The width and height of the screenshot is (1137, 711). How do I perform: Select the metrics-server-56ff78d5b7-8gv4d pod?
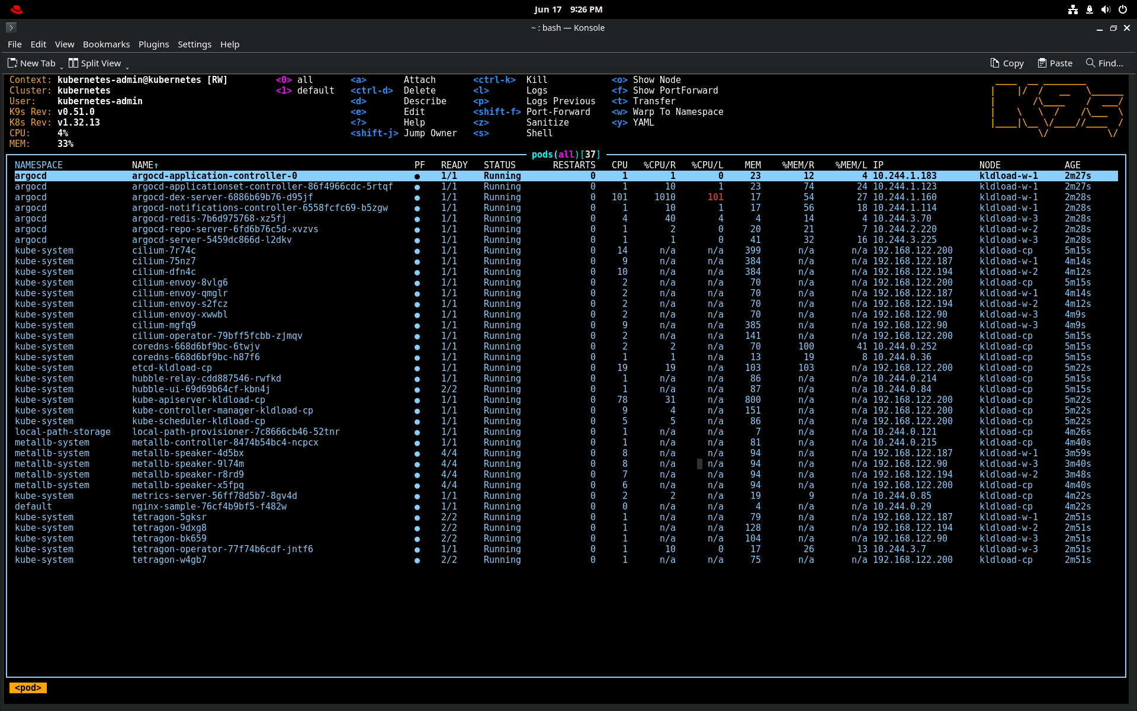point(214,496)
